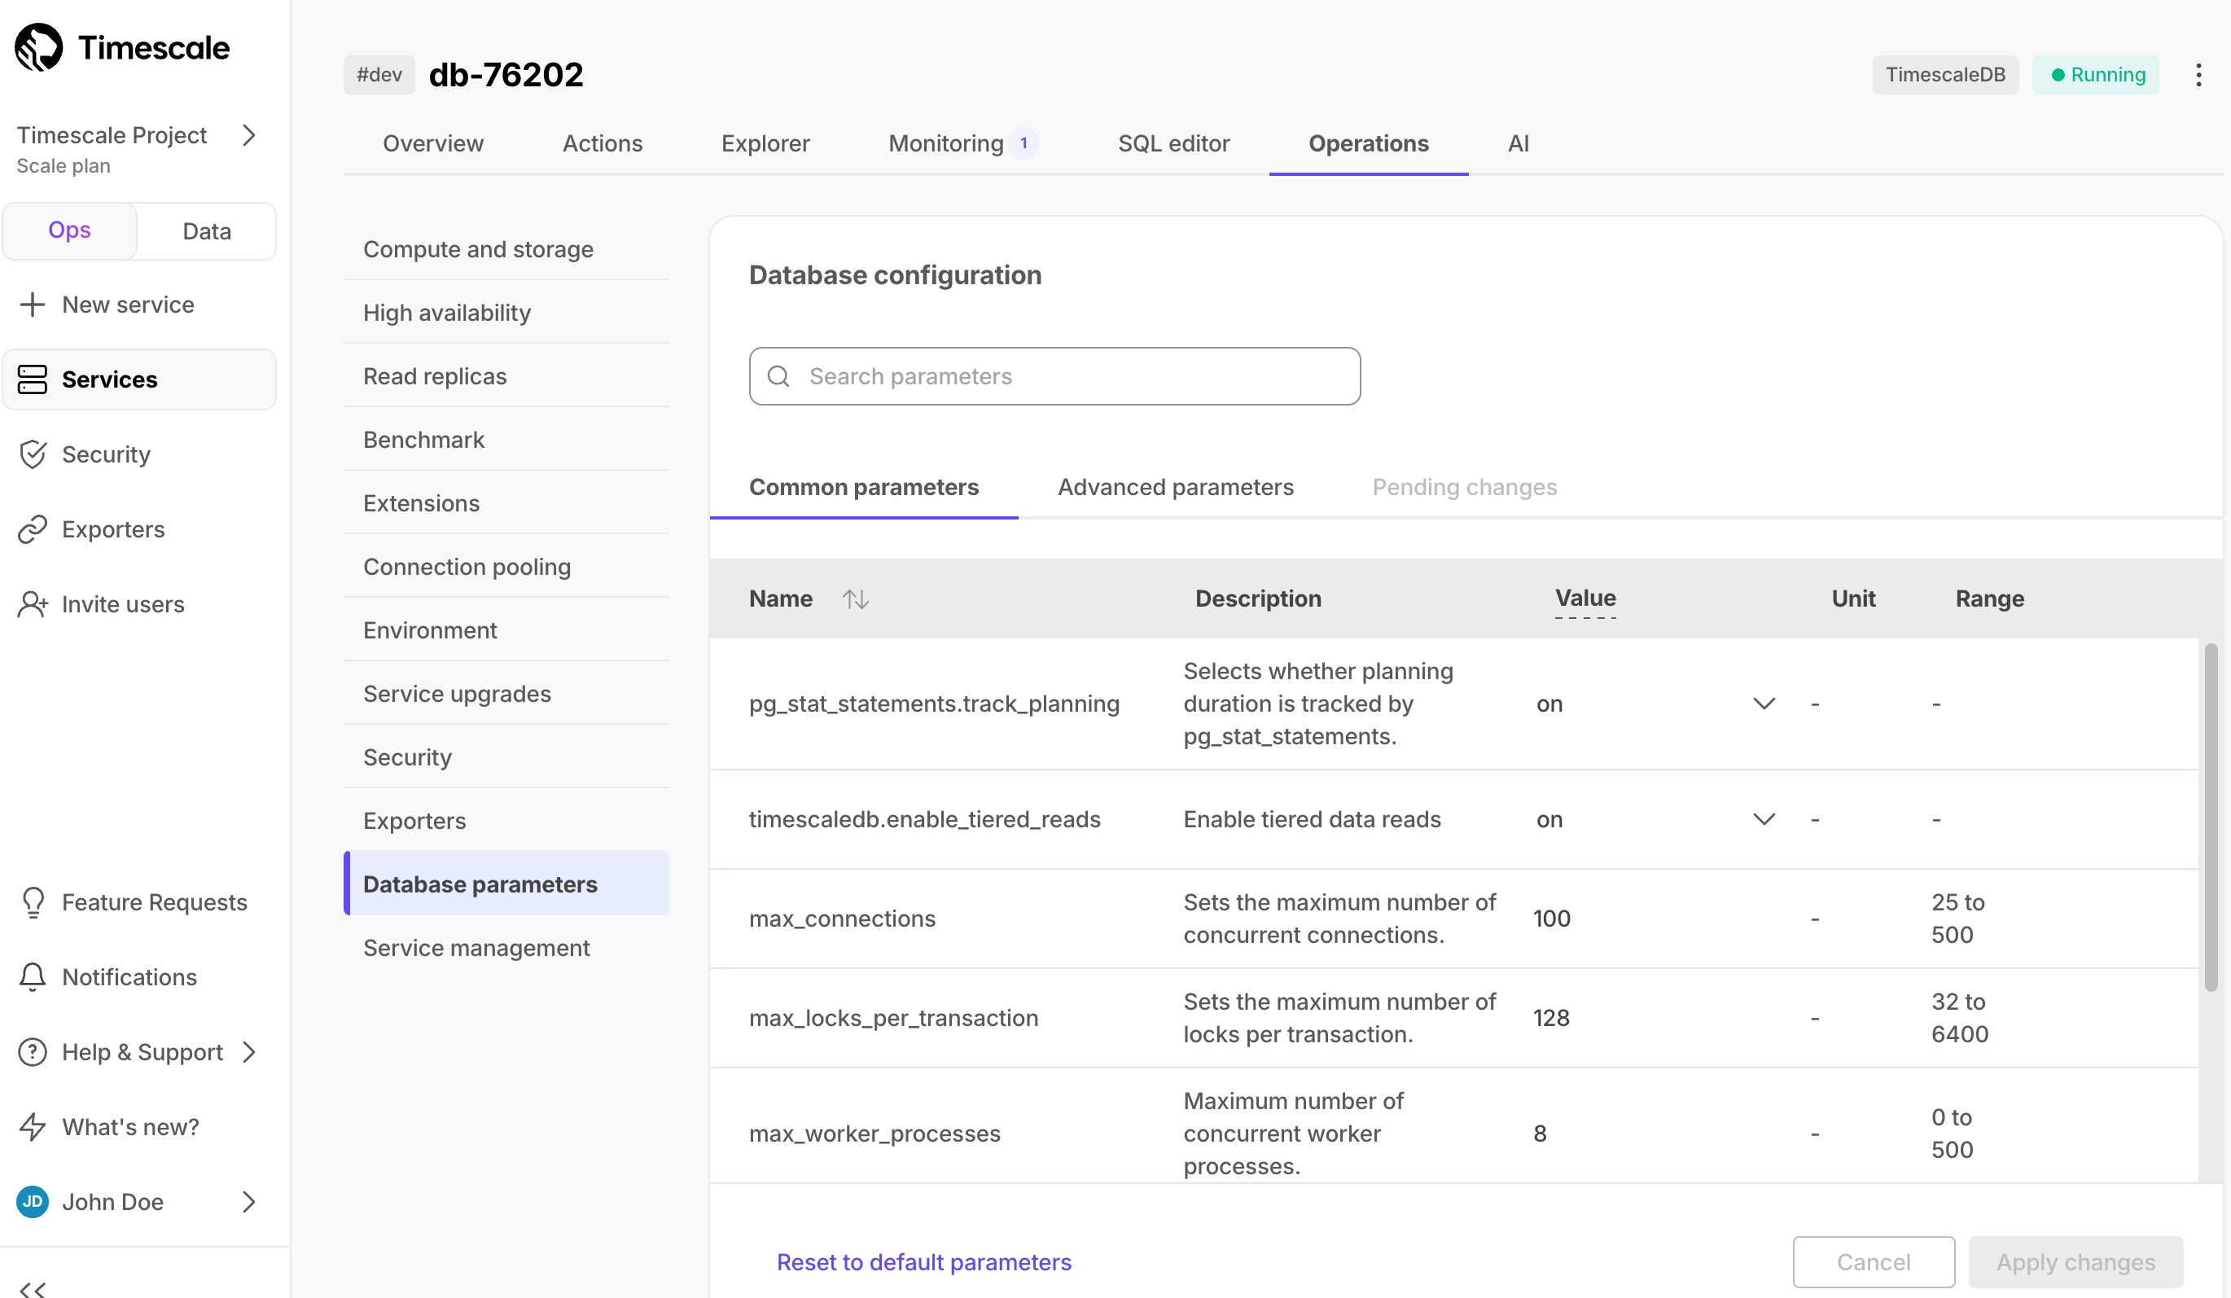
Task: Click the Services stack icon
Action: coord(32,379)
